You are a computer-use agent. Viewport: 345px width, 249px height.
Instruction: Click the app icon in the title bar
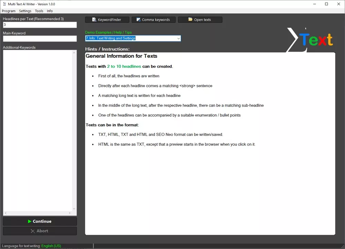click(4, 4)
